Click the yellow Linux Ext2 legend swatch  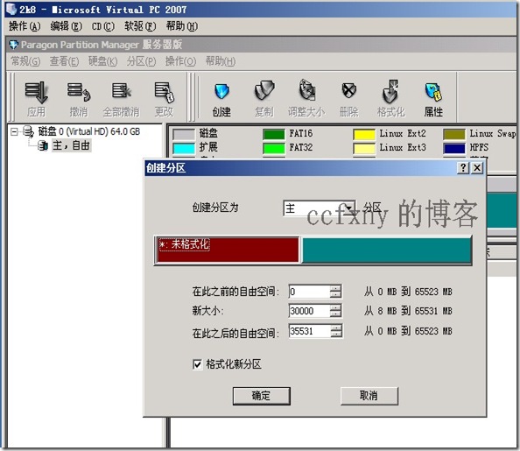[364, 134]
